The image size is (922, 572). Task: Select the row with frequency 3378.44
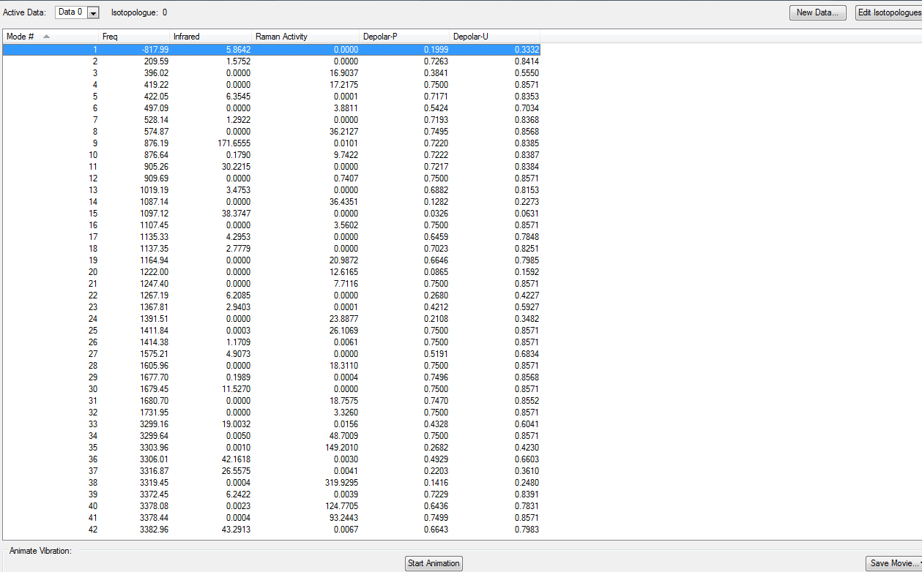pyautogui.click(x=272, y=518)
